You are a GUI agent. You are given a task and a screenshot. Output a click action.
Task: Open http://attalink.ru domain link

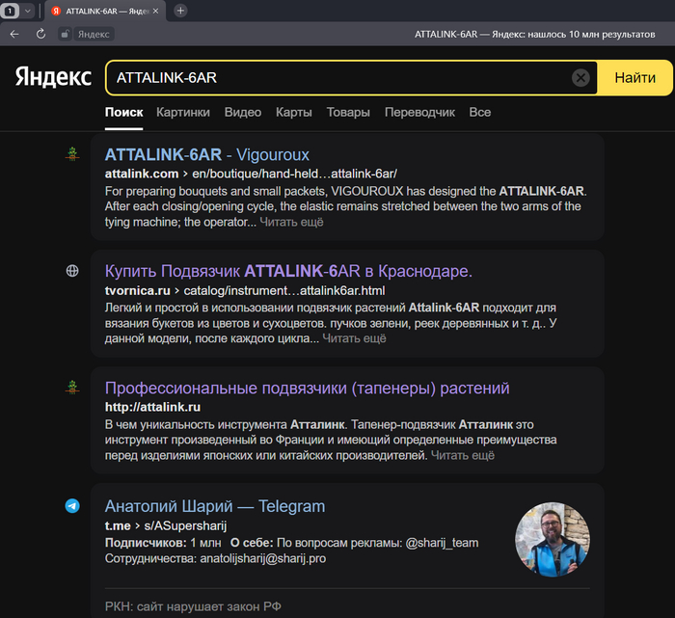152,407
